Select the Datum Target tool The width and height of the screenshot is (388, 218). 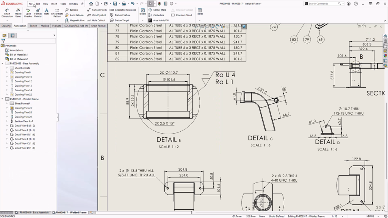point(119,20)
